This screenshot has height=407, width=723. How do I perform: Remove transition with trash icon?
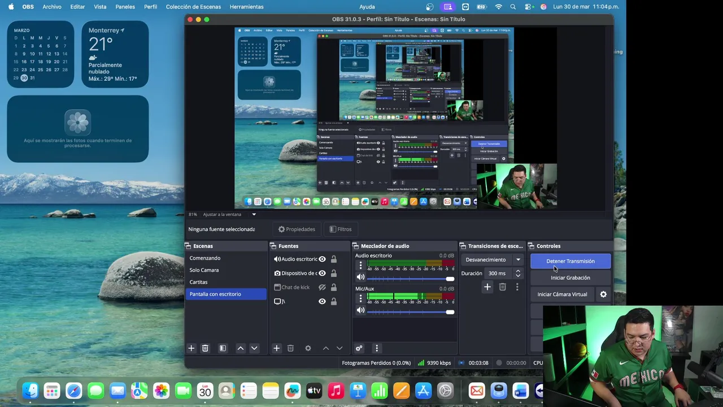[502, 287]
